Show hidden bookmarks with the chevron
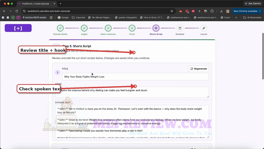 236,18
